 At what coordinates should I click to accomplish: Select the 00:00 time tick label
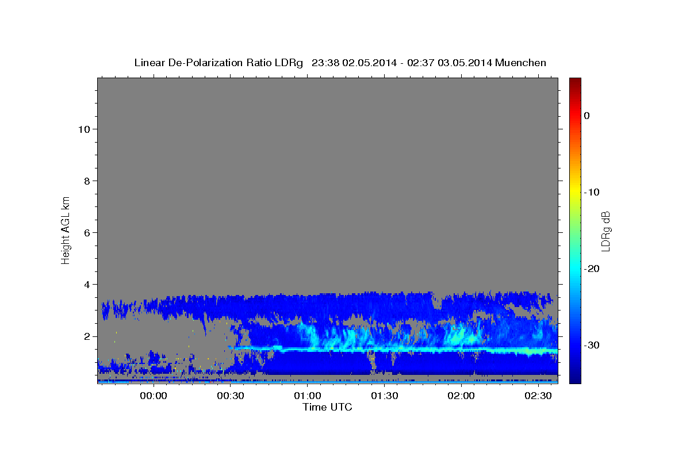coord(154,396)
